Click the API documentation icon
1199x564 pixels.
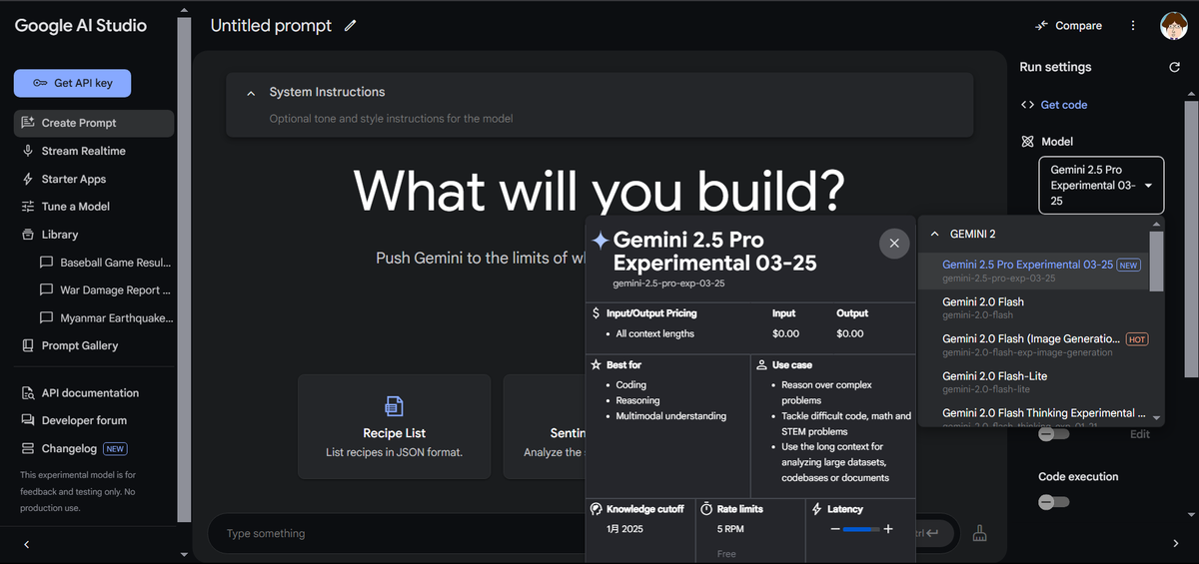pyautogui.click(x=28, y=393)
